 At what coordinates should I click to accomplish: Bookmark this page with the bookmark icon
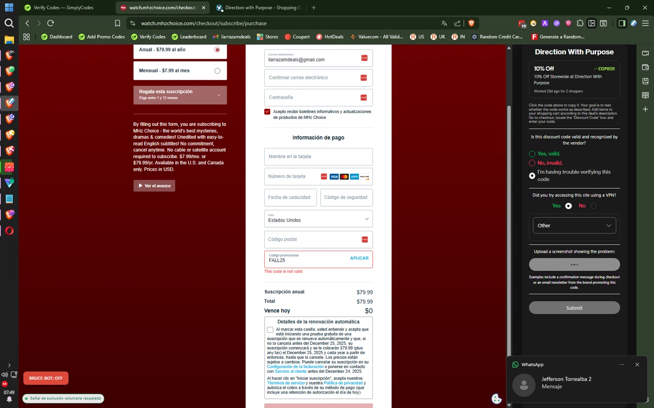pyautogui.click(x=117, y=23)
